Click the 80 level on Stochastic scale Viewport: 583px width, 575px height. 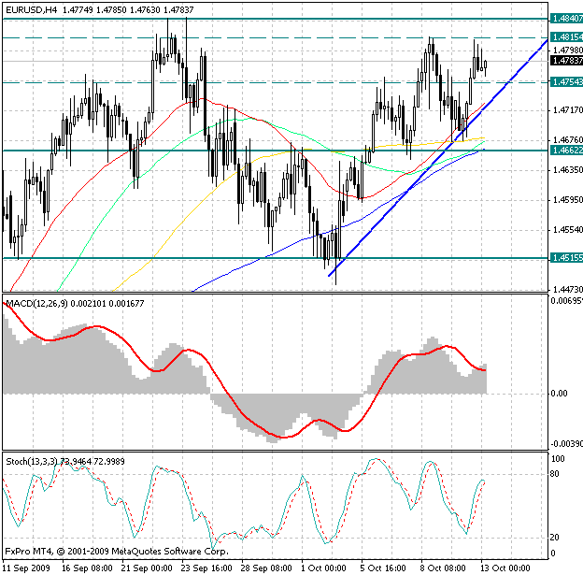click(556, 475)
